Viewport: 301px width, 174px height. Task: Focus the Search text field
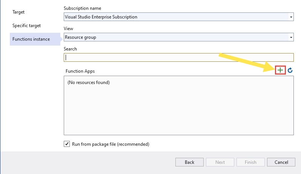179,58
